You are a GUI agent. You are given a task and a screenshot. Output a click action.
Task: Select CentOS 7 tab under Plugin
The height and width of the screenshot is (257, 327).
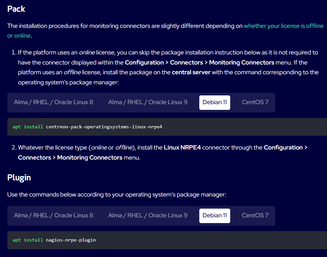[x=255, y=216]
